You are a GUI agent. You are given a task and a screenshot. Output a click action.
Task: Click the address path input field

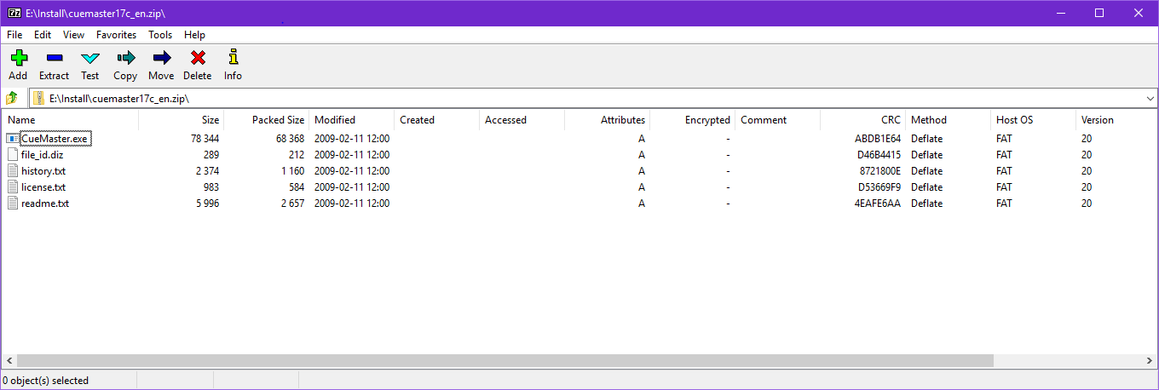coord(594,99)
